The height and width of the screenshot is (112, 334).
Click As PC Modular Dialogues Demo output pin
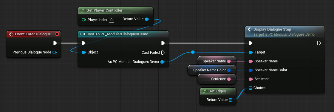[162, 62]
